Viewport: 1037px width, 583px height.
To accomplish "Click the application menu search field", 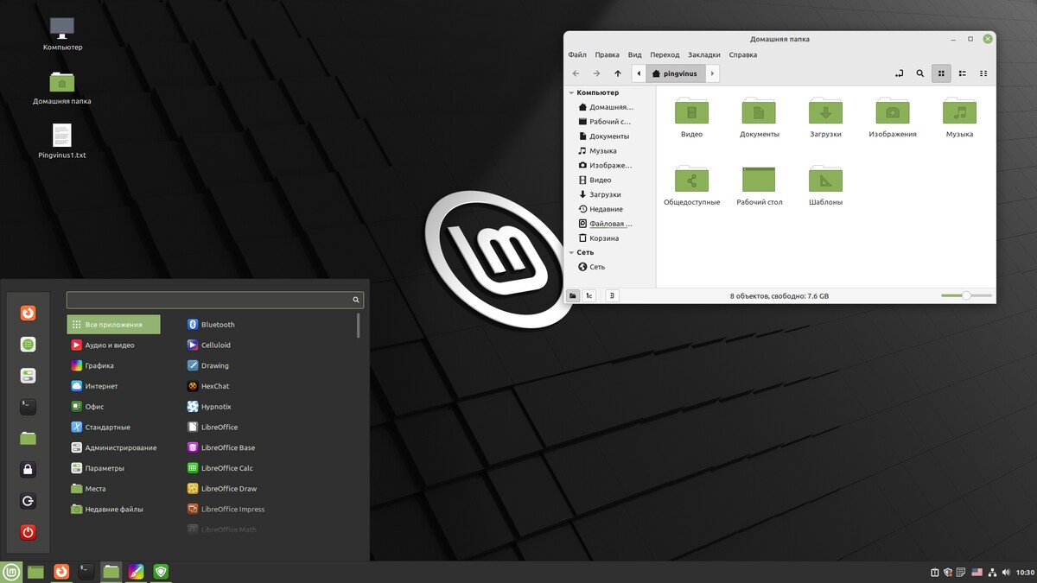I will click(x=215, y=300).
